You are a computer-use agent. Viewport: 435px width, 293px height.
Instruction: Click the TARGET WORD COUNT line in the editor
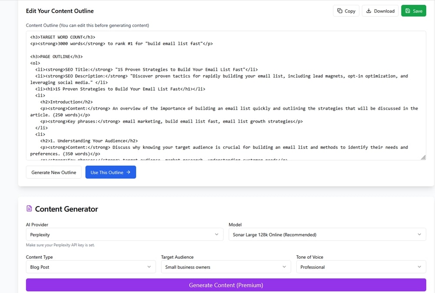point(63,37)
